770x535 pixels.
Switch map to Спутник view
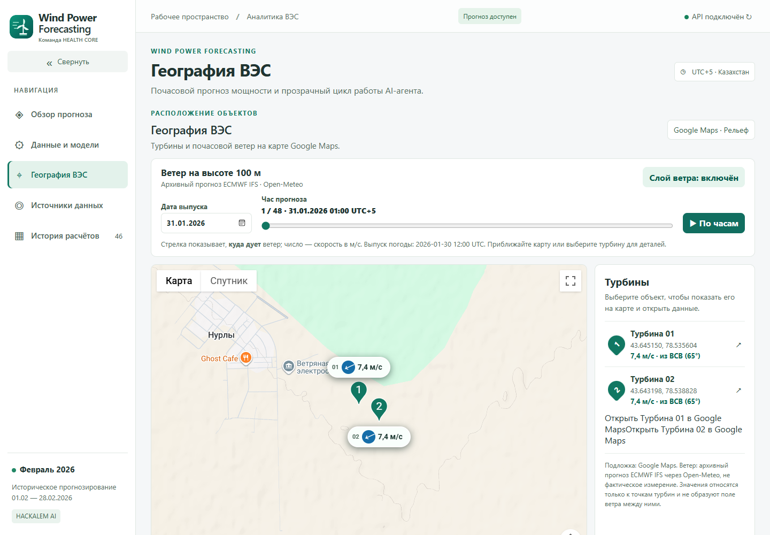pyautogui.click(x=229, y=281)
